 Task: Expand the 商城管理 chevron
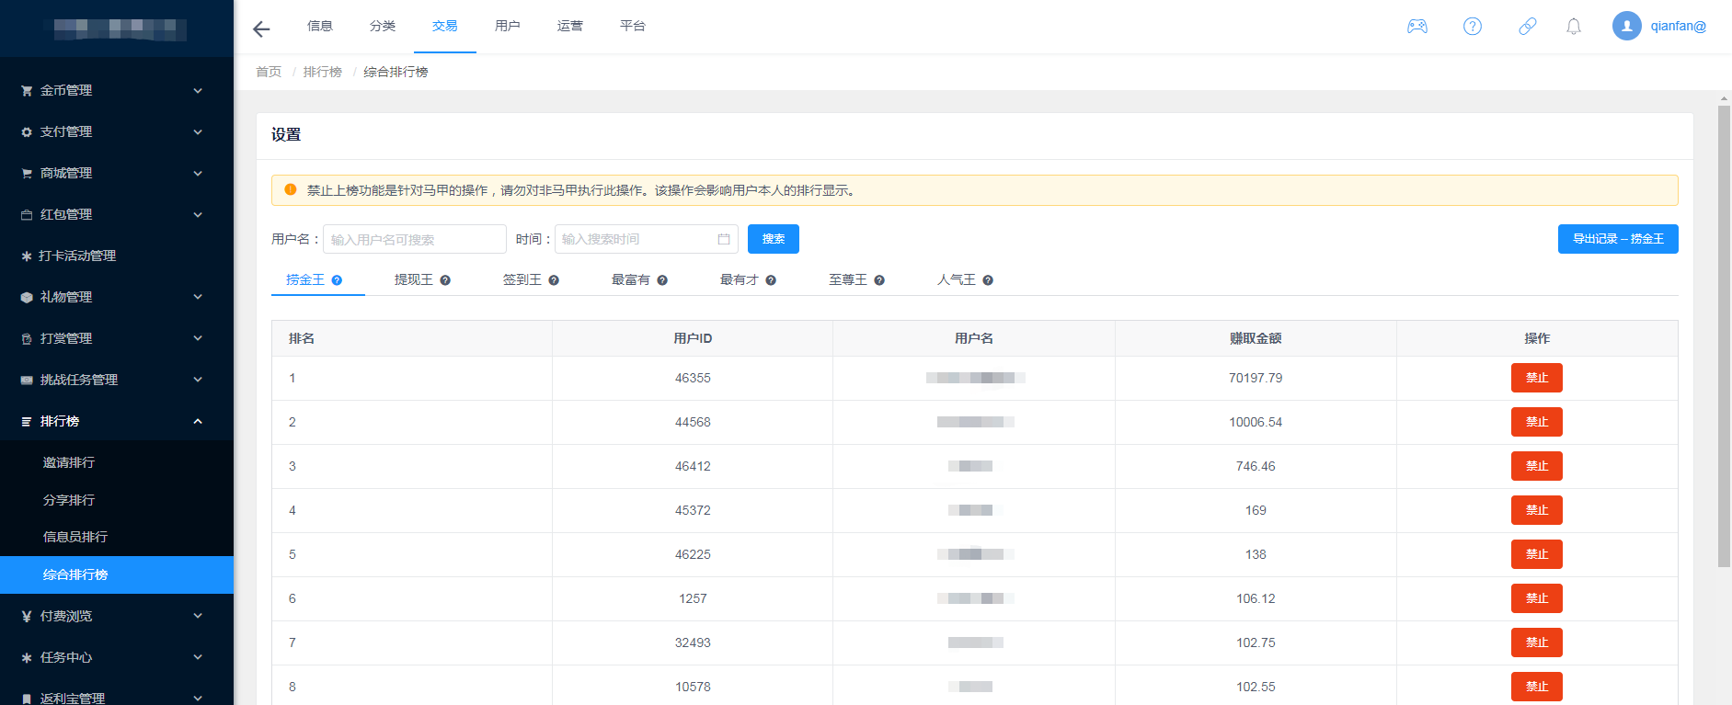point(198,174)
